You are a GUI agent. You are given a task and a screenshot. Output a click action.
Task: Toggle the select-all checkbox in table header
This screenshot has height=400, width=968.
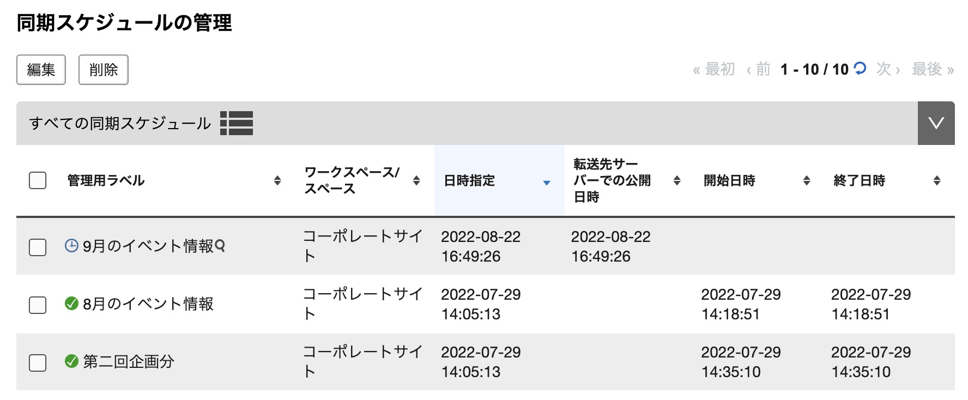tap(38, 180)
